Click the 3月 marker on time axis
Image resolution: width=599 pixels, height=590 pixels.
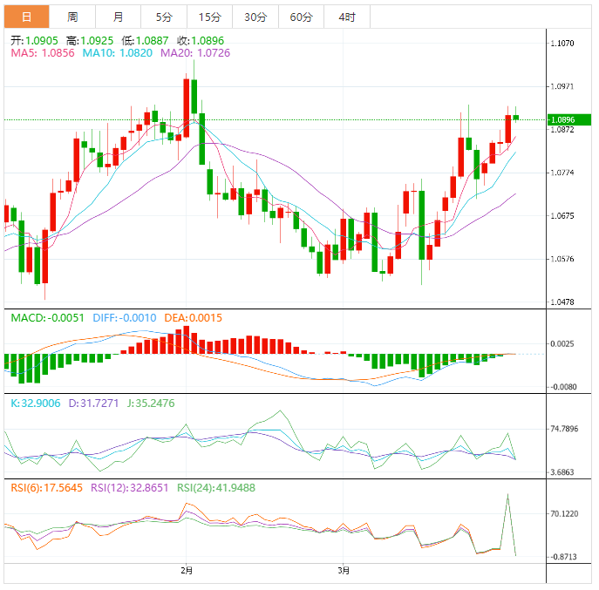344,571
